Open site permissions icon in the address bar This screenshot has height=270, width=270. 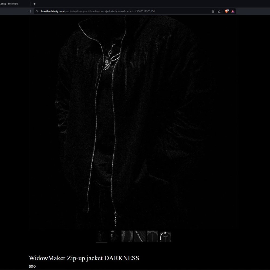tap(37, 11)
